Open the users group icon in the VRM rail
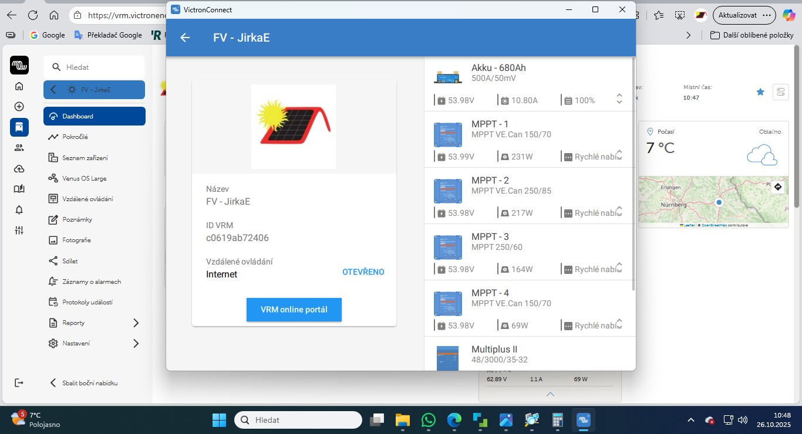The width and height of the screenshot is (802, 434). coord(19,148)
